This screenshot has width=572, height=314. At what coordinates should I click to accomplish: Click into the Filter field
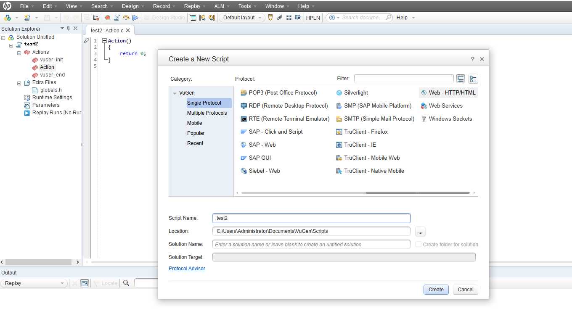[404, 79]
